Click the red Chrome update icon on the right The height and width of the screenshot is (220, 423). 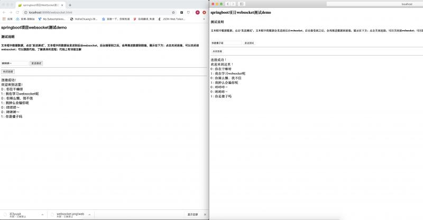(204, 12)
